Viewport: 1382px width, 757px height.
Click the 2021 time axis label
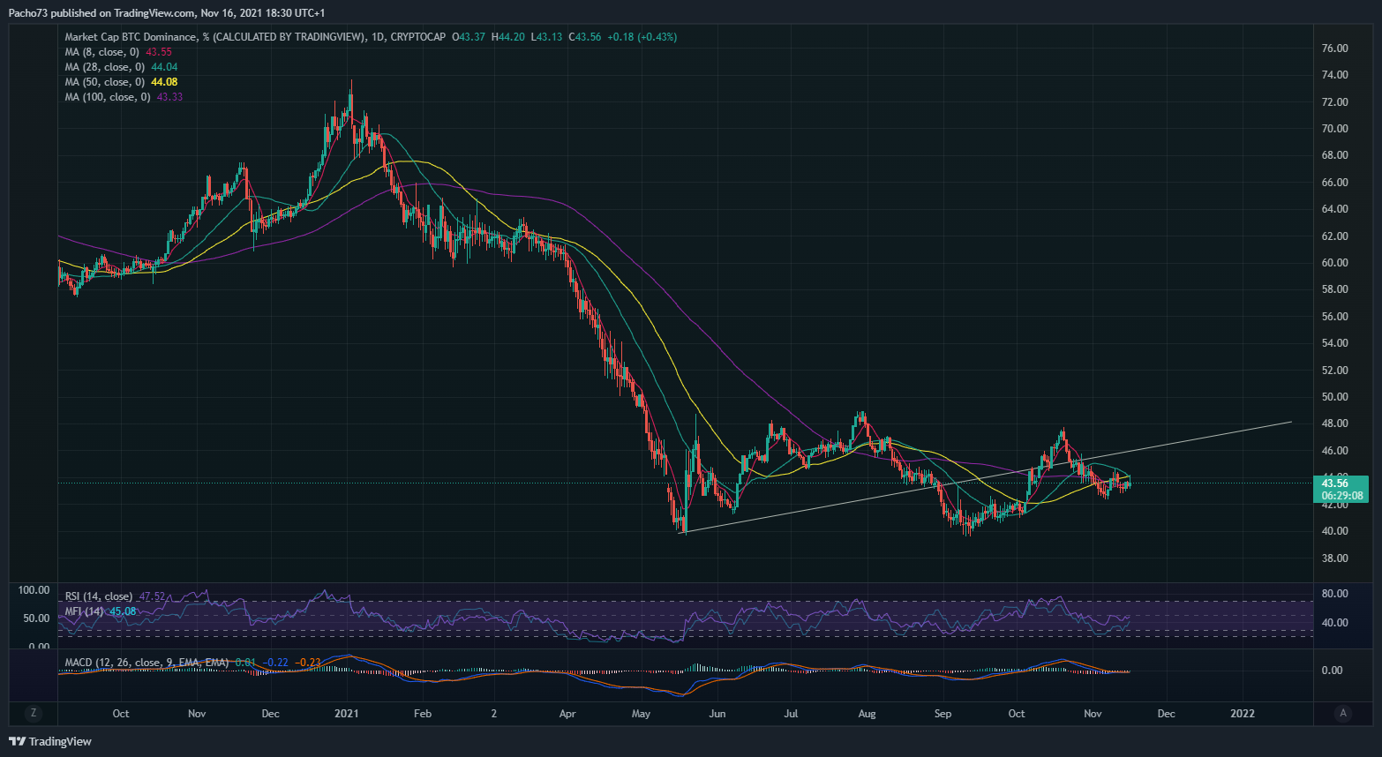(x=347, y=713)
